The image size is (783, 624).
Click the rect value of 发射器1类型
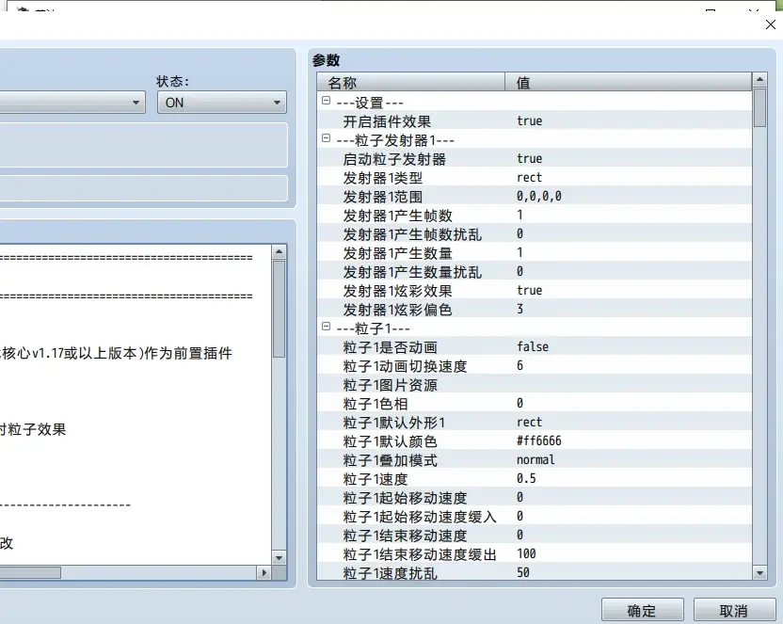[529, 177]
